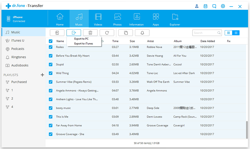Uncheck Groove Coverage - She checkbox
The width and height of the screenshot is (250, 149).
[x=51, y=134]
